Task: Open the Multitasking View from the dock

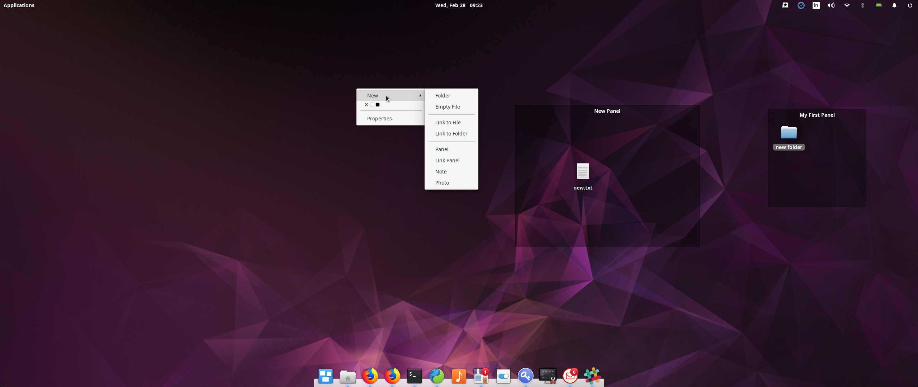Action: point(326,376)
